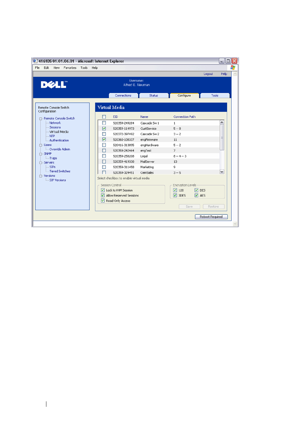Toggle 3DES encryption level
This screenshot has width=303, height=430.
(x=175, y=195)
